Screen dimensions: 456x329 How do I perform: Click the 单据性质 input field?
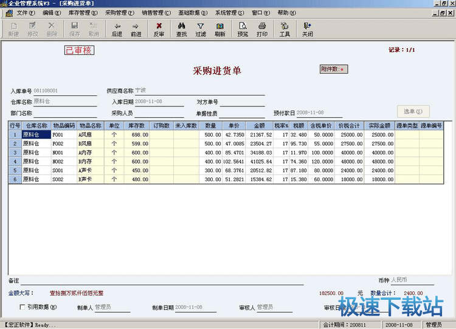241,113
